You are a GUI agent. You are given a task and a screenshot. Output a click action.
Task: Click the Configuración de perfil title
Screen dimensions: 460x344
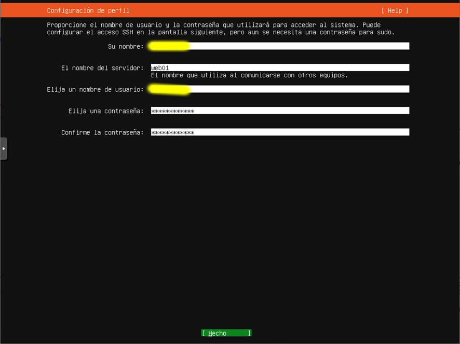tap(88, 10)
